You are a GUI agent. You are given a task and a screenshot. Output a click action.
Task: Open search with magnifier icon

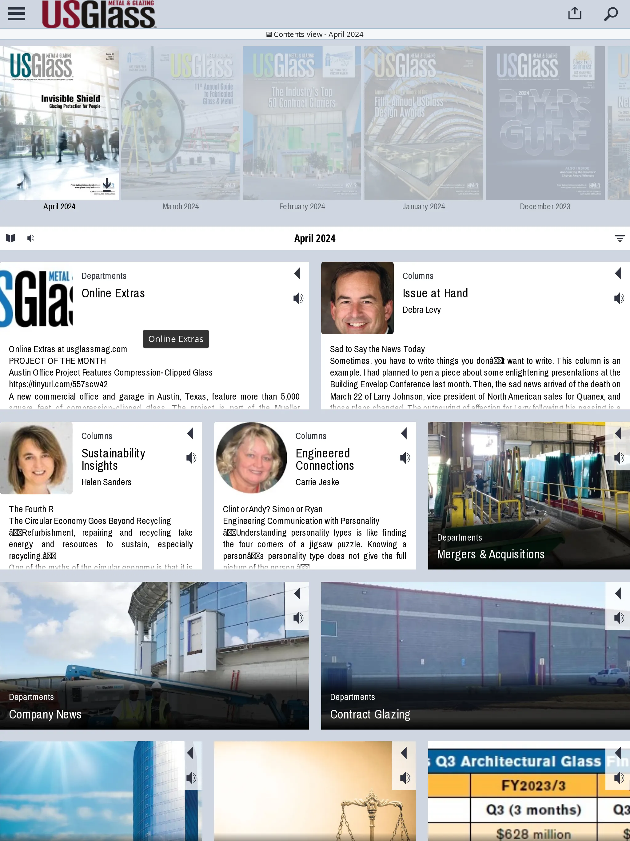[x=611, y=14]
